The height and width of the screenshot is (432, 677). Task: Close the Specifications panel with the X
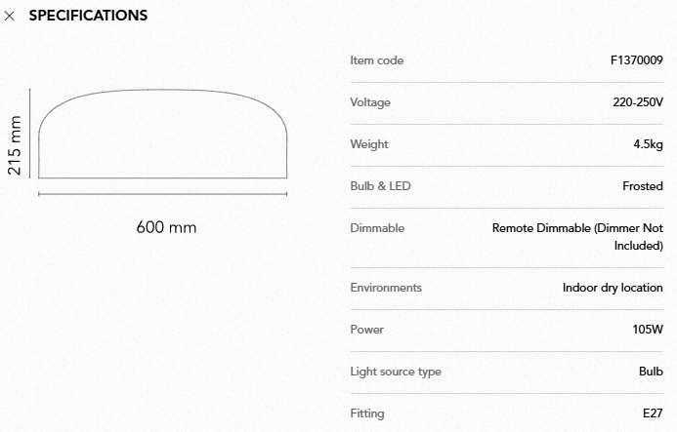pyautogui.click(x=10, y=17)
